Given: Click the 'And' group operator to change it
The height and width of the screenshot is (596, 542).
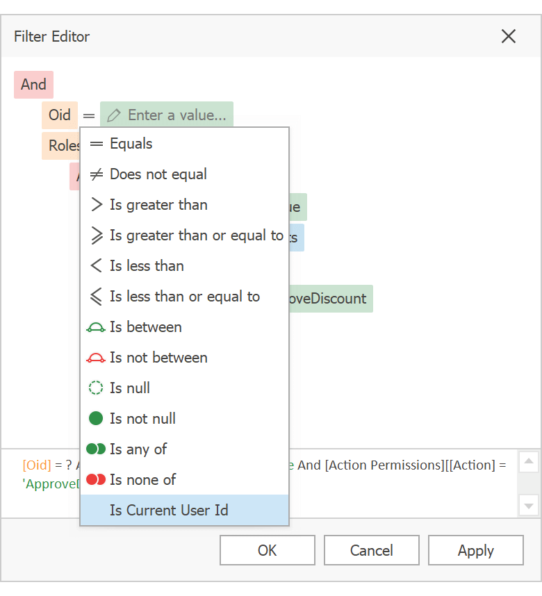Looking at the screenshot, I should (x=33, y=84).
